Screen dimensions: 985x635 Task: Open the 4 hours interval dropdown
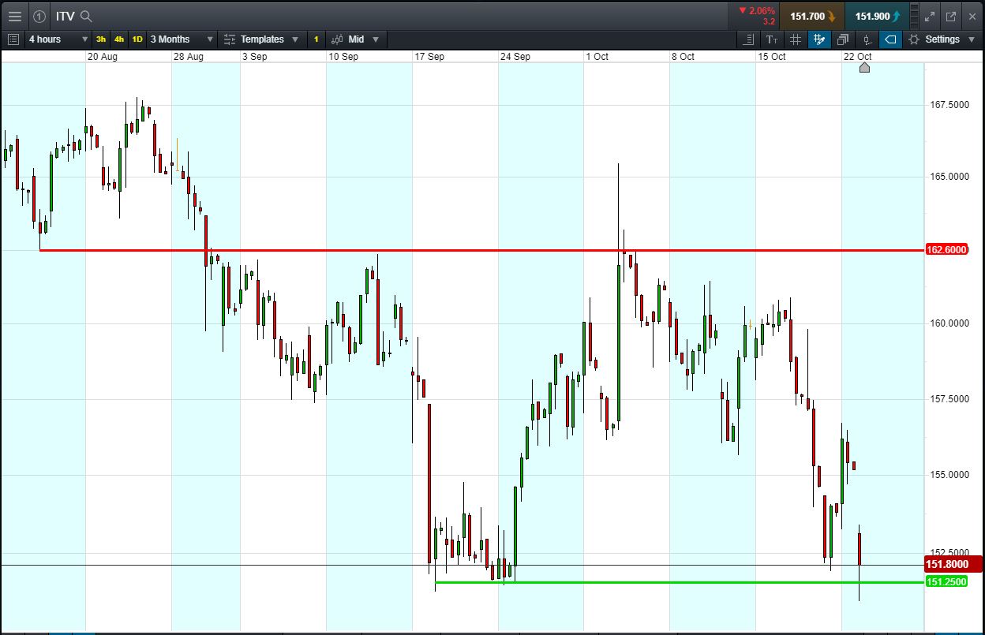58,39
